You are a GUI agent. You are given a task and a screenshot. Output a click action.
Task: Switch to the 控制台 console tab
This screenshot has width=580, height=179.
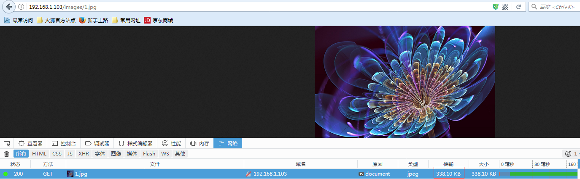(64, 144)
